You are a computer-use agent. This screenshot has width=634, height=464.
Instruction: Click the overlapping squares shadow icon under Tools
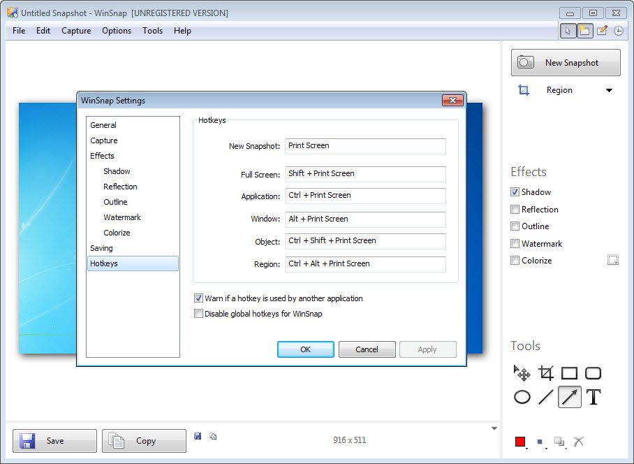pos(559,442)
